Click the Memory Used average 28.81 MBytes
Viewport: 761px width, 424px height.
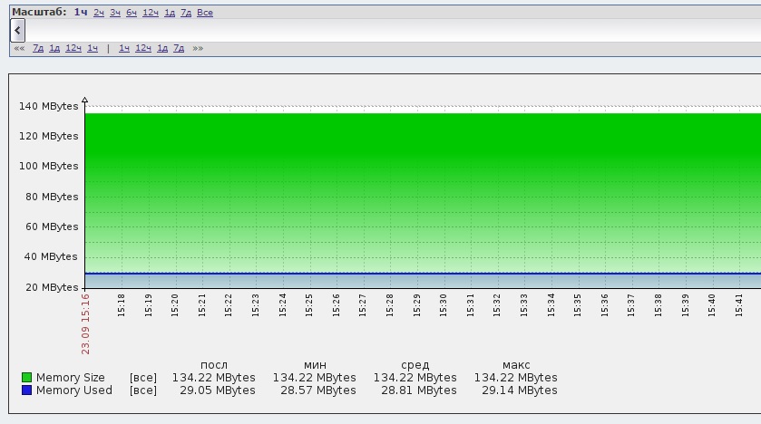pyautogui.click(x=418, y=390)
